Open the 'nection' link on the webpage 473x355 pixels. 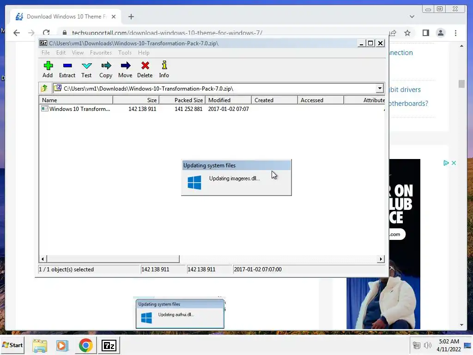[401, 53]
